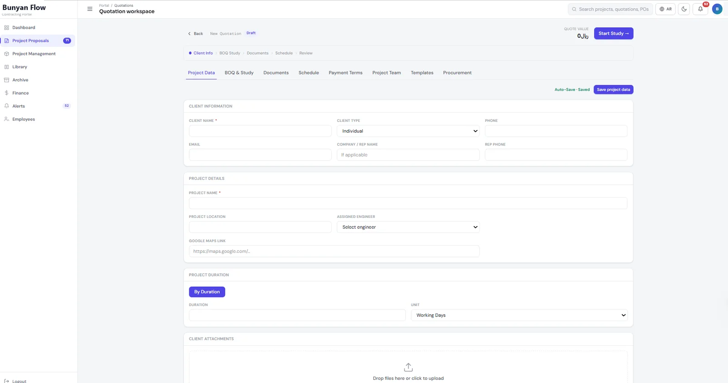Click the Archive box icon

tap(6, 80)
